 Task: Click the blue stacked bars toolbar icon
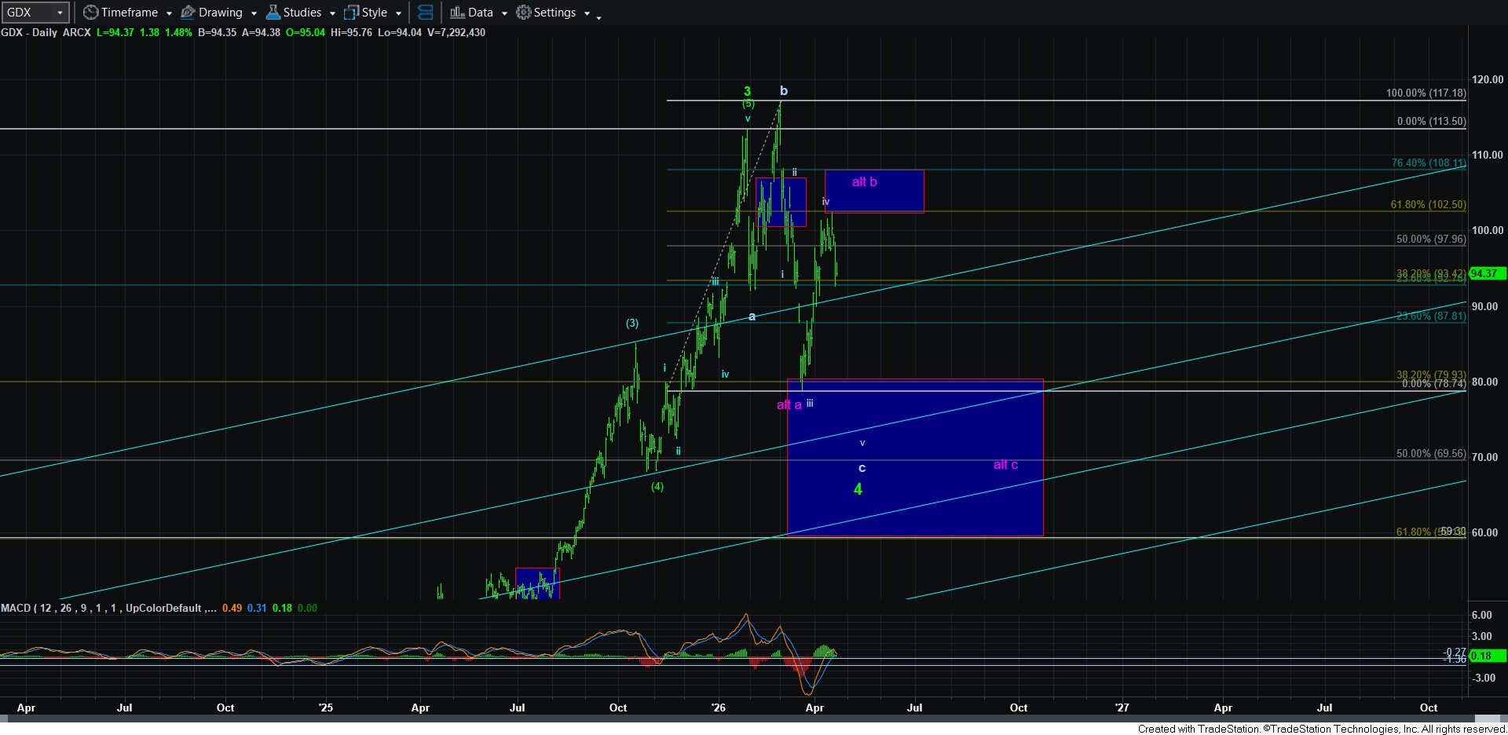click(425, 13)
